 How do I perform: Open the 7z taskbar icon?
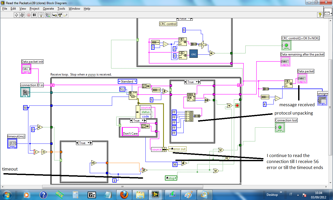coord(92,195)
